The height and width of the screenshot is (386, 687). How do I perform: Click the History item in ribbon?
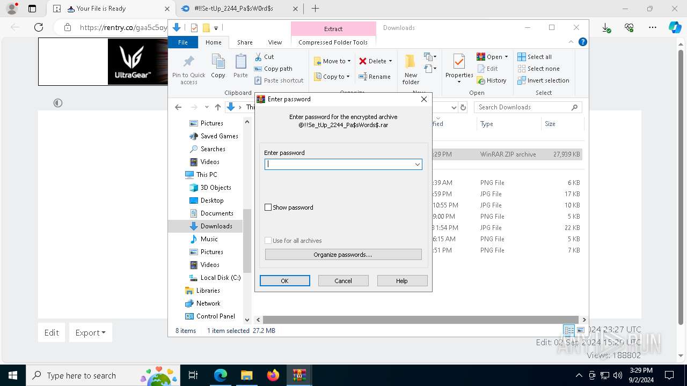(491, 80)
